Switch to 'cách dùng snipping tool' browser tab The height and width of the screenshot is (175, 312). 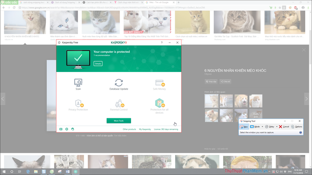coord(33,2)
